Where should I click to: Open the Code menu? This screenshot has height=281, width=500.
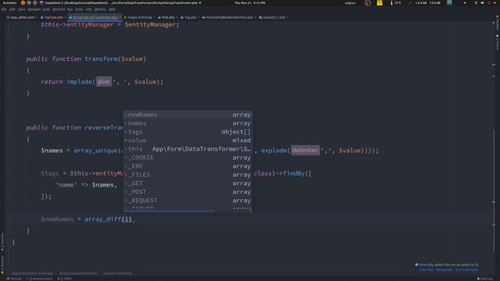click(x=46, y=9)
